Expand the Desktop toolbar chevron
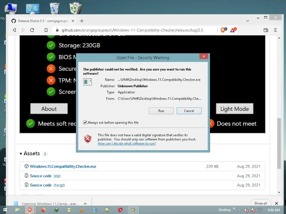Screen dimensions: 286x214 [234, 208]
